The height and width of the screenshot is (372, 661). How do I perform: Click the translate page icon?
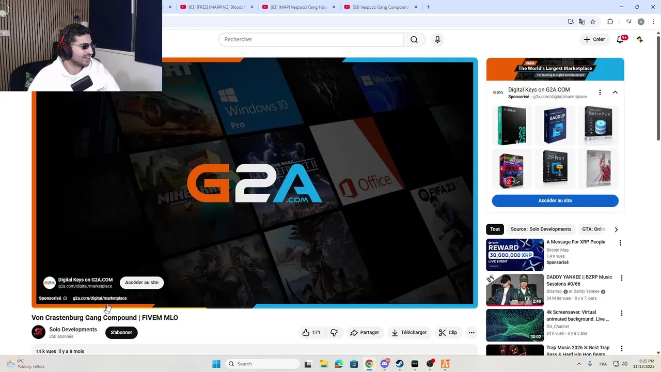coord(581,22)
